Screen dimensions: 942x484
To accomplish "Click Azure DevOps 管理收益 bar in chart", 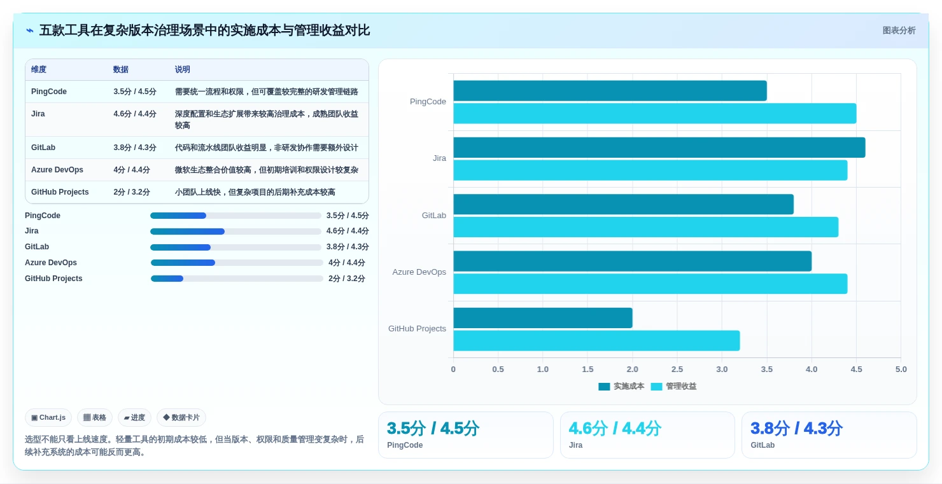I will click(650, 284).
